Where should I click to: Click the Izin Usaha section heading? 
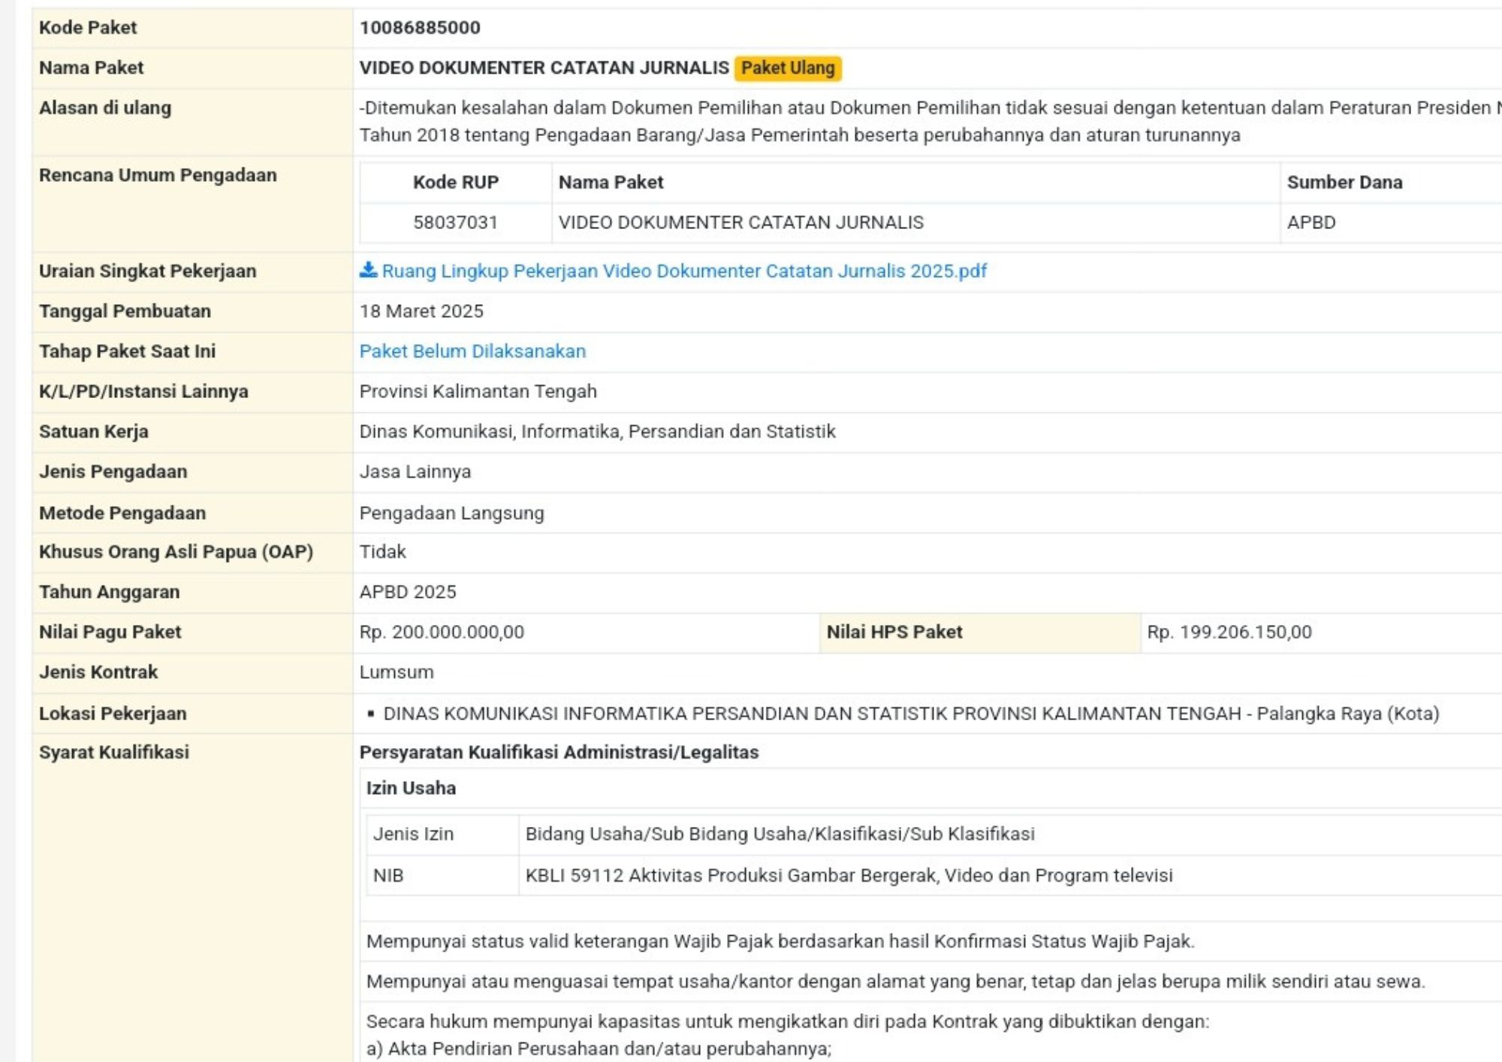pos(411,789)
